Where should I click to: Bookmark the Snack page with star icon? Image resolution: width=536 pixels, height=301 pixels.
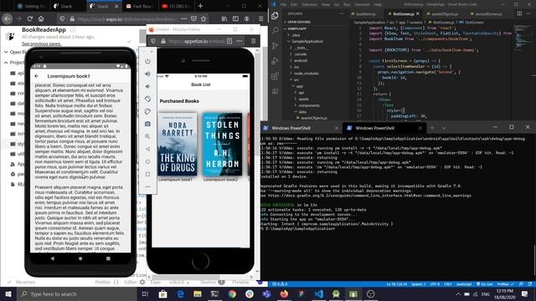point(204,18)
